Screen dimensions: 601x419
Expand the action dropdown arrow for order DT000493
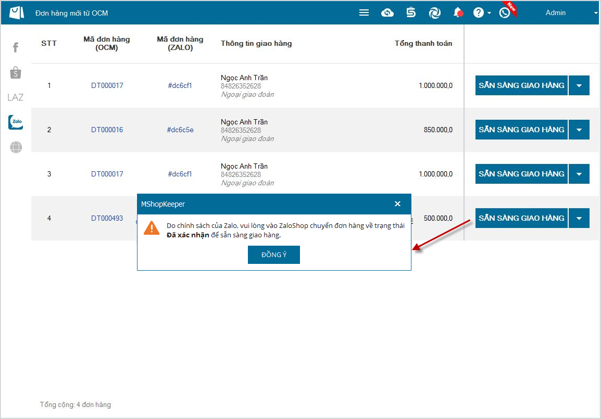pos(579,218)
